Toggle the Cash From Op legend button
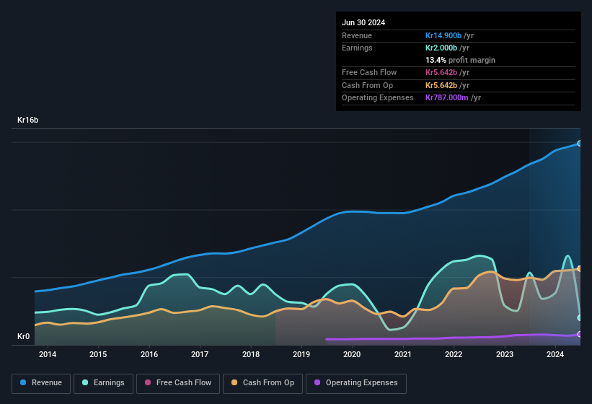 tap(262, 383)
